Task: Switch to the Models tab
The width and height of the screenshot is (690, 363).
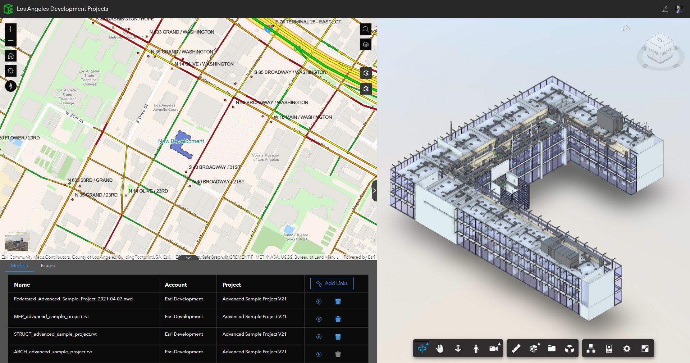Action: [19, 266]
